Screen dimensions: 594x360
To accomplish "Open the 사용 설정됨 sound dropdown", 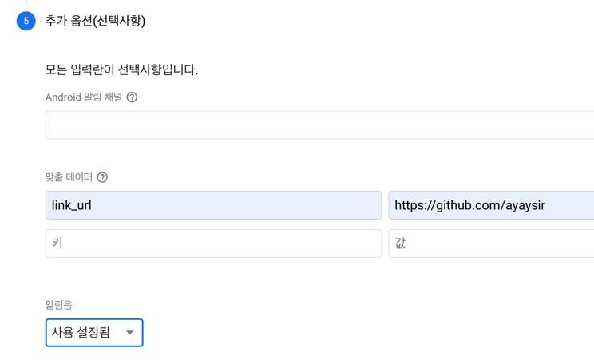I will click(x=94, y=333).
